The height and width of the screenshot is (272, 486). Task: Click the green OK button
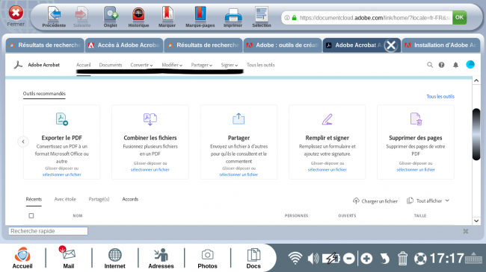point(459,17)
